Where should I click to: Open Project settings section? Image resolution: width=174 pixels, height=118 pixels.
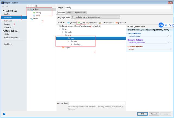pyautogui.click(x=7, y=14)
